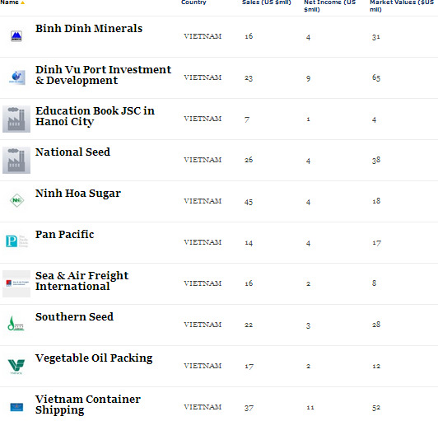Click the Binh Dinh Minerals logo icon
The width and height of the screenshot is (438, 421).
point(16,36)
